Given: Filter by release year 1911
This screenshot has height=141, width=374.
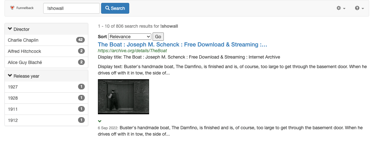Looking at the screenshot, I should (13, 109).
